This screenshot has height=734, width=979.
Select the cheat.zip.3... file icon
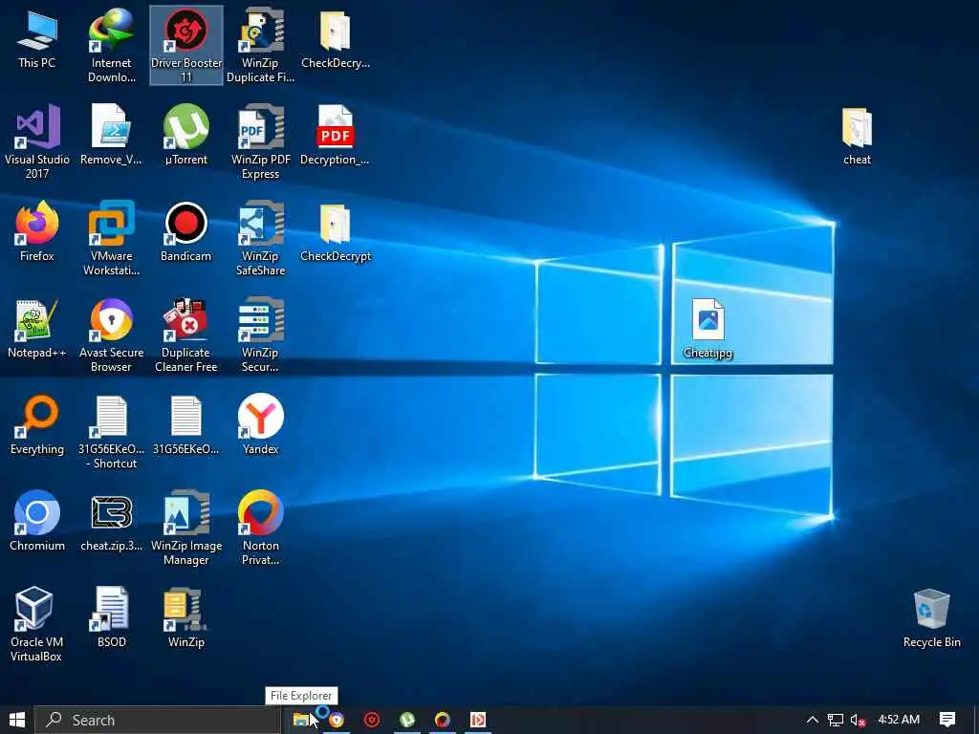[111, 522]
